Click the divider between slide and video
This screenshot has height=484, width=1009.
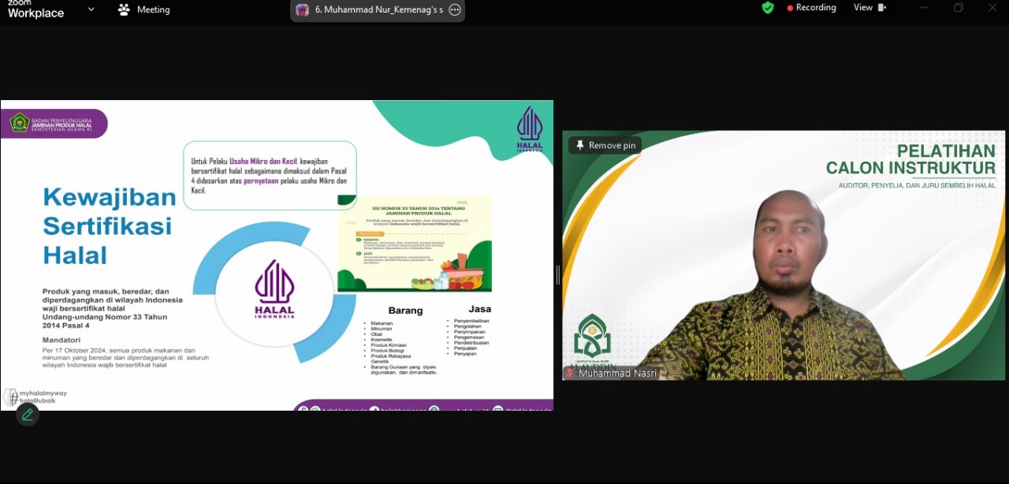[x=557, y=274]
